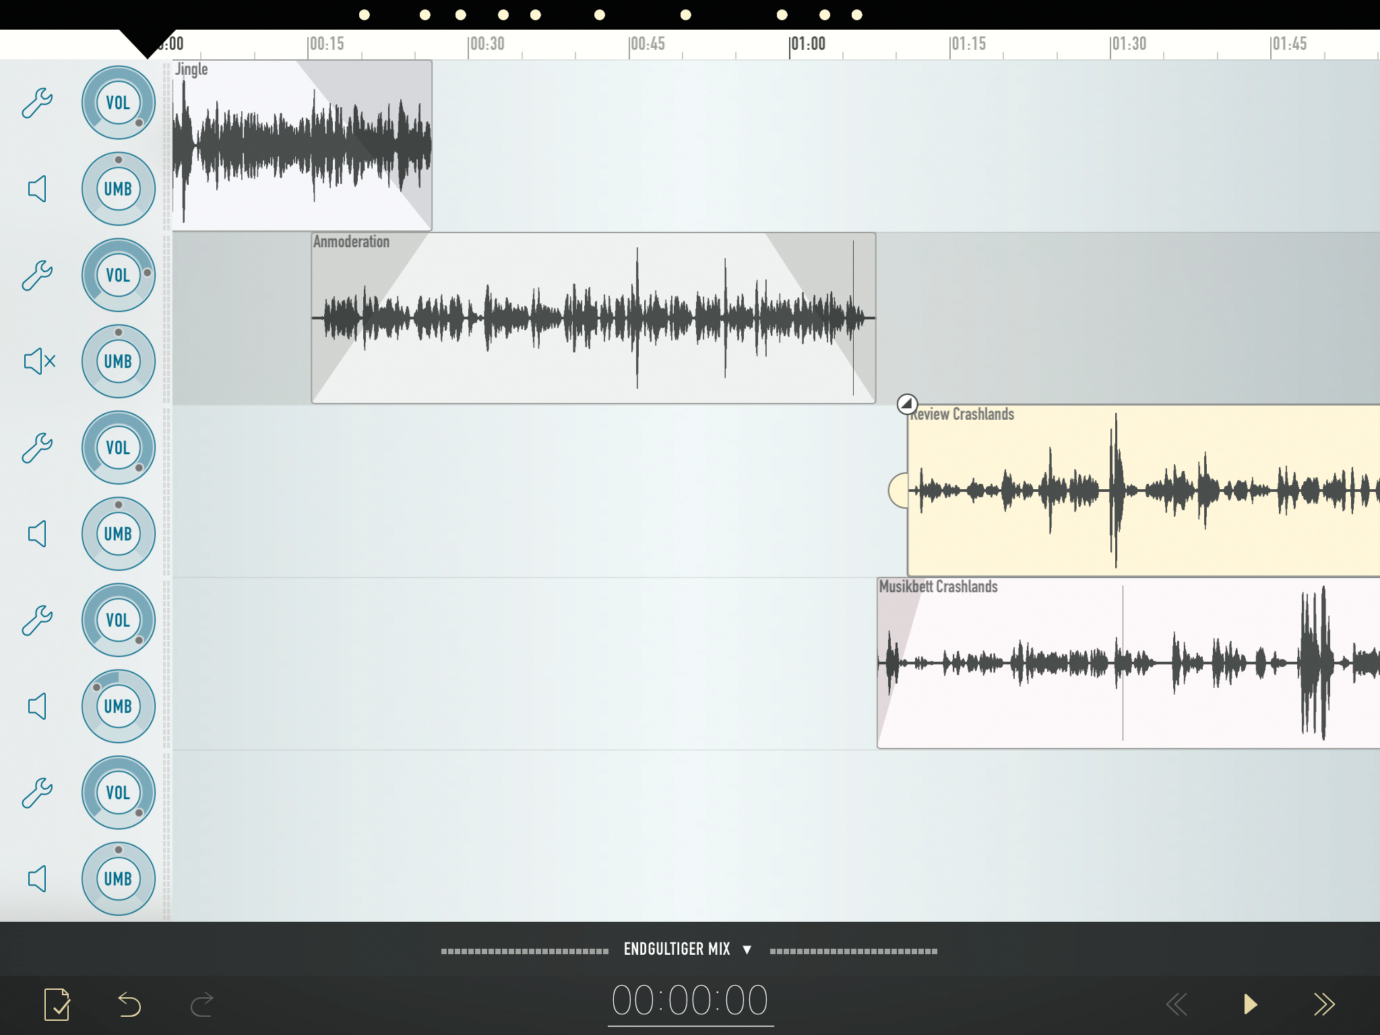Skip forward with double chevron button
1380x1035 pixels.
tap(1323, 1004)
